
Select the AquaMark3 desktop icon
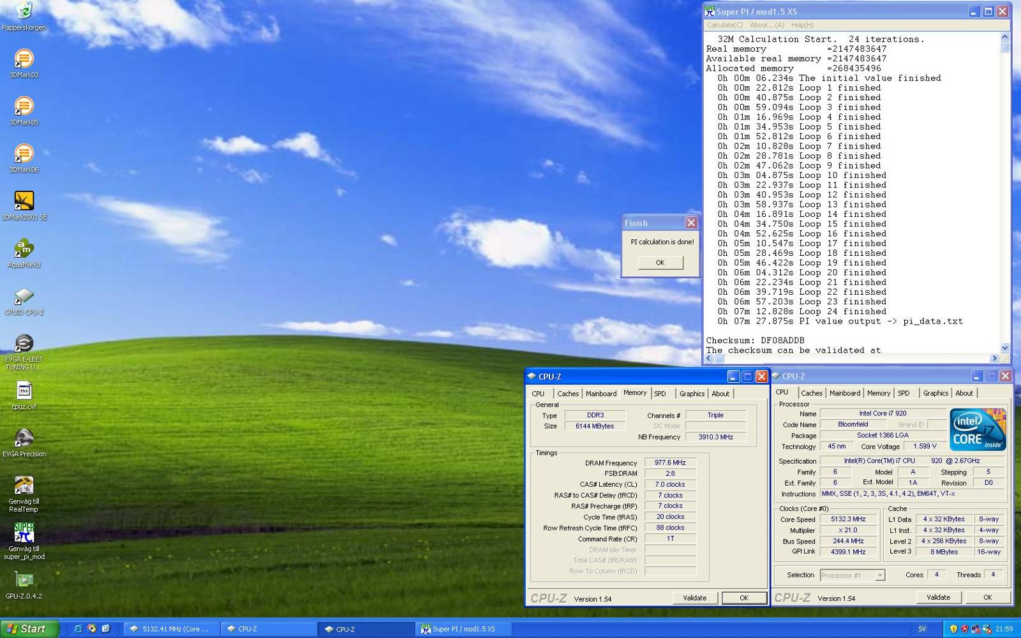point(24,253)
